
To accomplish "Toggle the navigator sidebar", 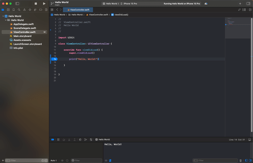I will pyautogui.click(x=17, y=3).
